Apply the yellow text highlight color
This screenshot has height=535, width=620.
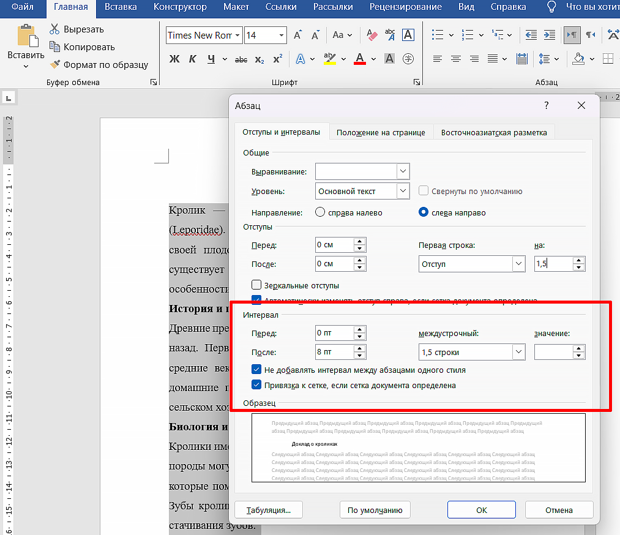point(329,59)
